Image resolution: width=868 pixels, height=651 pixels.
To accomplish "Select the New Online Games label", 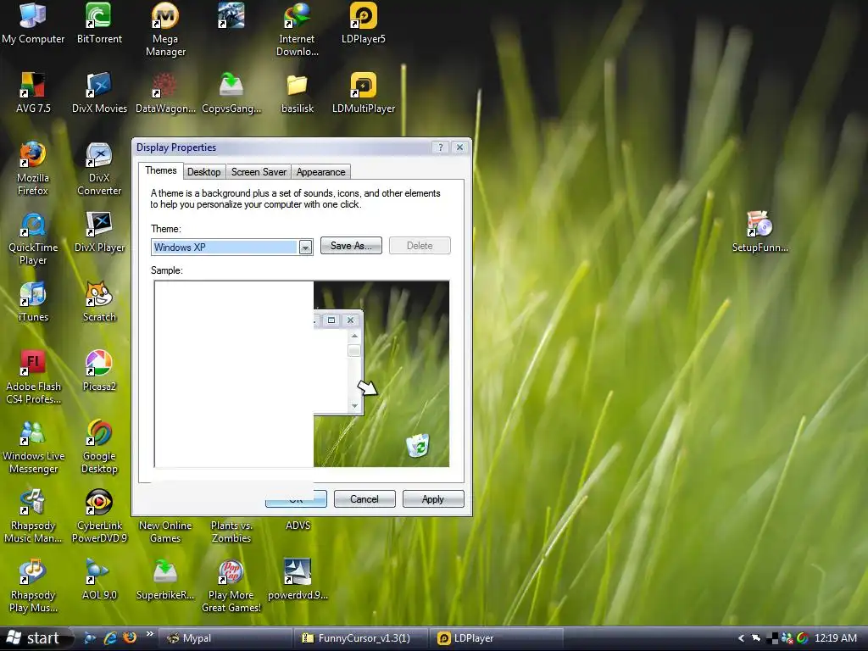I will tap(165, 531).
